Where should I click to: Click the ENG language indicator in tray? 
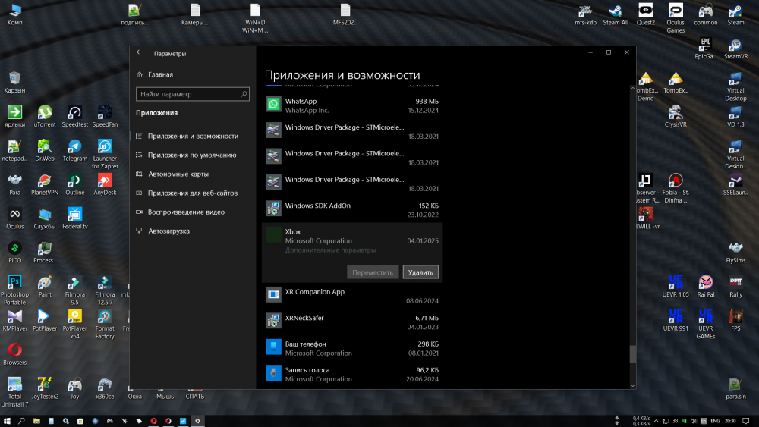(x=714, y=420)
